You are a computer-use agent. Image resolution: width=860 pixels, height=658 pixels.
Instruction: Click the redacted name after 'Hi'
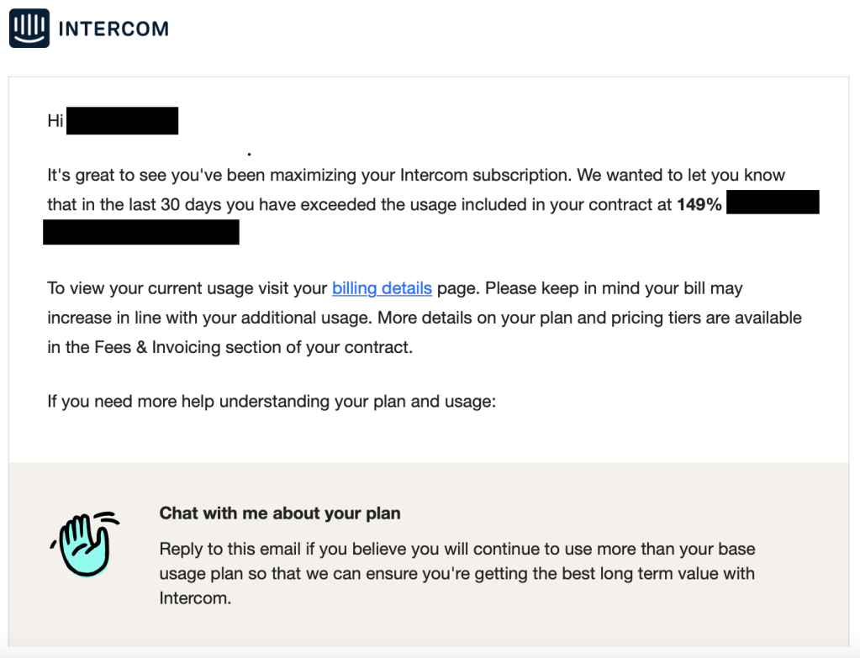click(x=122, y=121)
